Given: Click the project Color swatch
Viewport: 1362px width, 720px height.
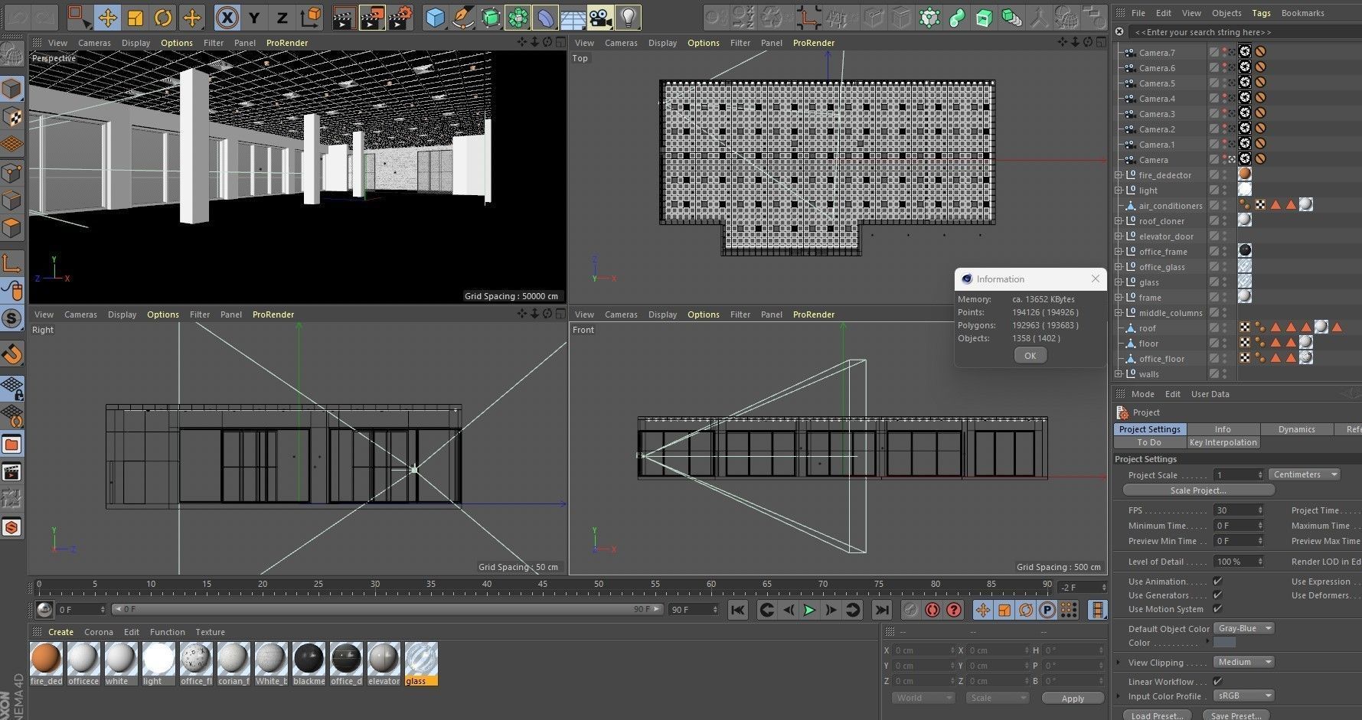Looking at the screenshot, I should (1224, 643).
